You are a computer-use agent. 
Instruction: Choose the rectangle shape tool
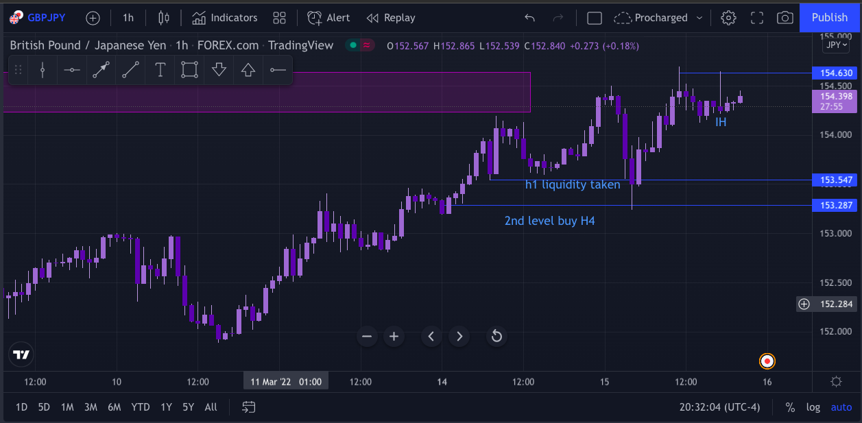pyautogui.click(x=190, y=70)
